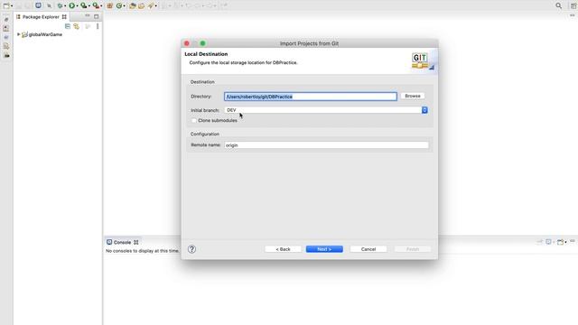Click into the Directory path field
This screenshot has width=578, height=325.
point(311,97)
